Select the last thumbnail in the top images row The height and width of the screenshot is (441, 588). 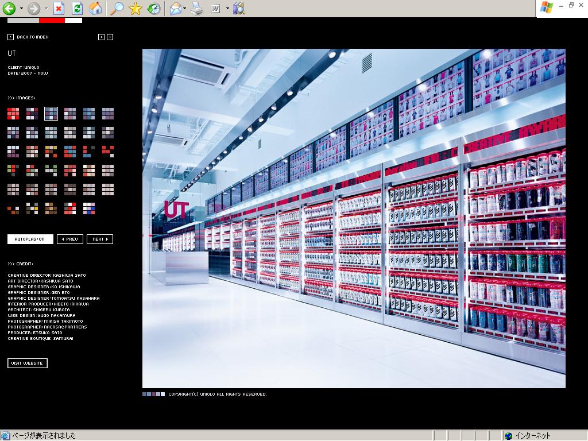point(108,114)
